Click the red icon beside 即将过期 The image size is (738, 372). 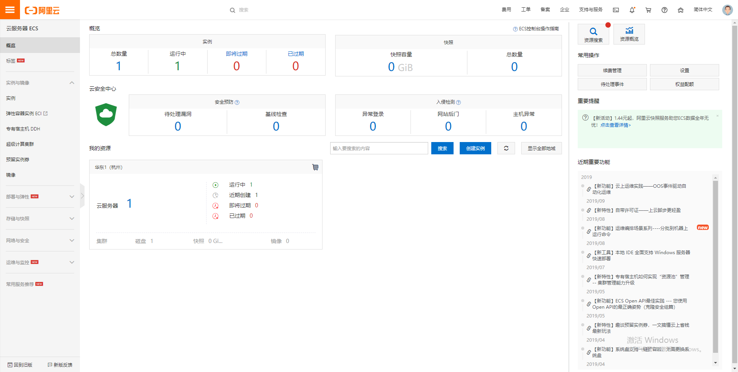pyautogui.click(x=216, y=206)
